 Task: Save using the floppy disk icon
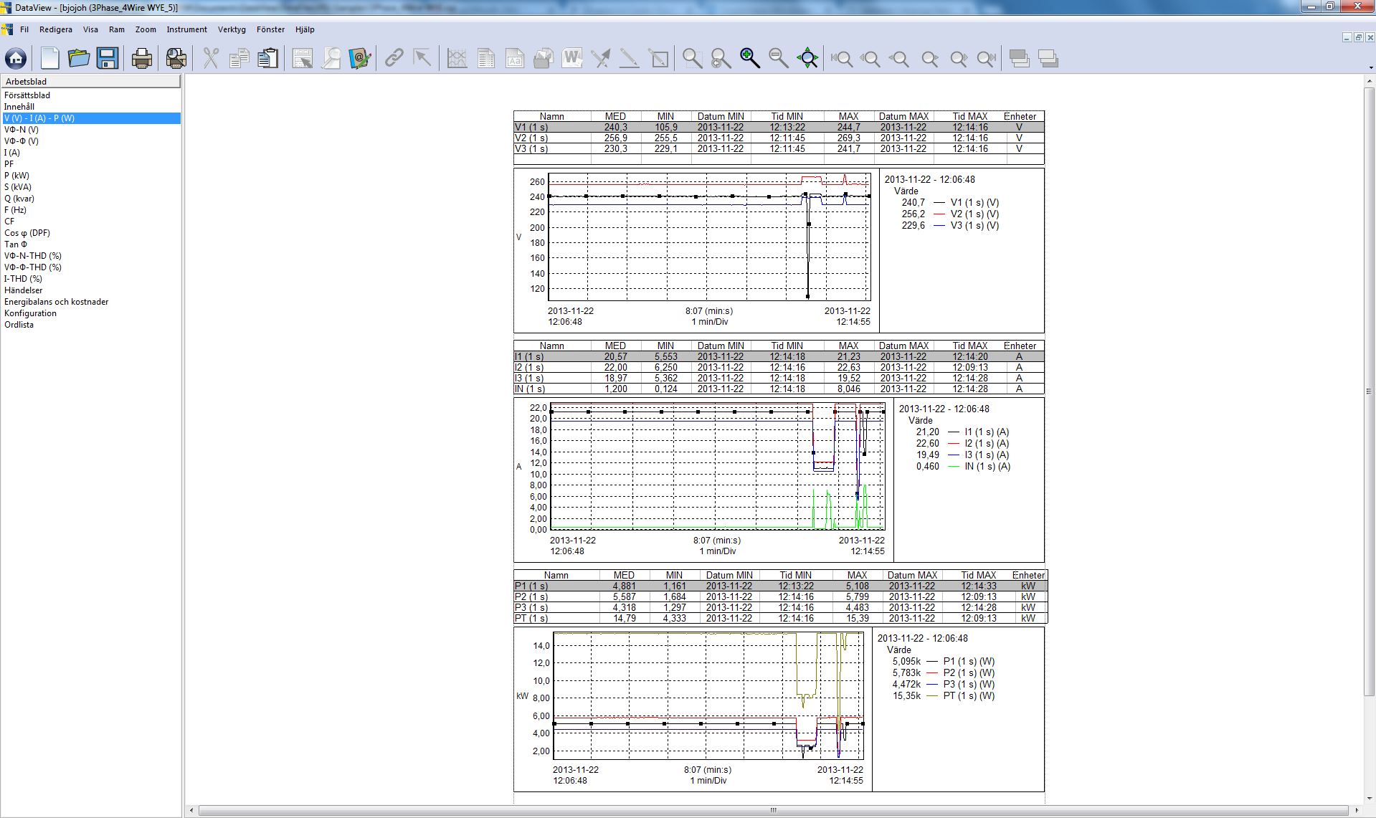[108, 59]
